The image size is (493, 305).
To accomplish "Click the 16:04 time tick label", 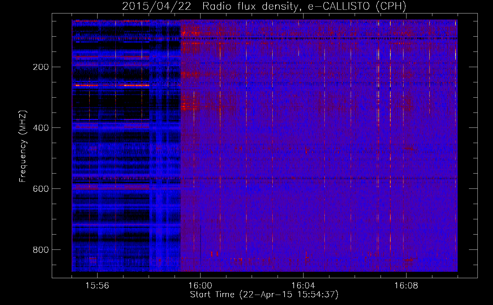I will (303, 286).
